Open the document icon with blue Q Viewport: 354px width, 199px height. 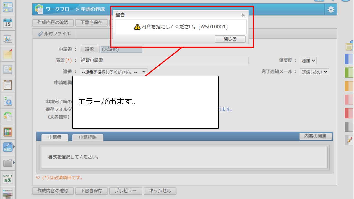pos(8,101)
